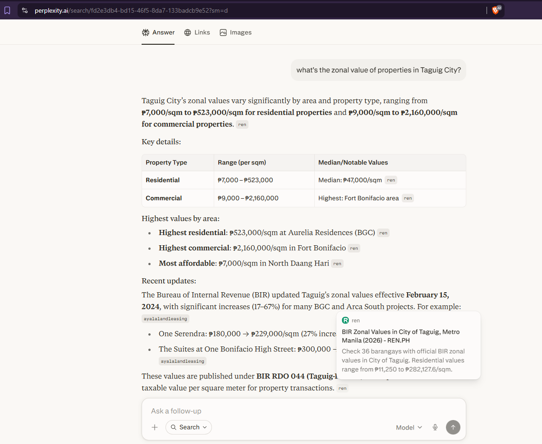
Task: Click the Commercial row label
Action: coord(164,198)
